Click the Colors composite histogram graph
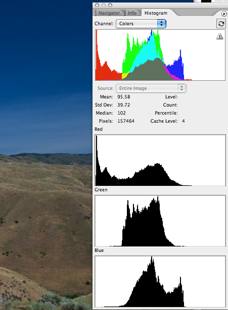Image resolution: width=228 pixels, height=310 pixels. click(x=160, y=55)
